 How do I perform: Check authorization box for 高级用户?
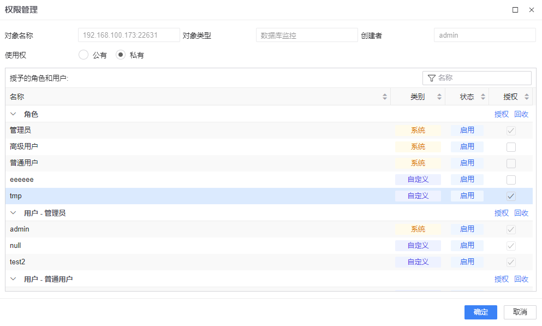(x=511, y=147)
